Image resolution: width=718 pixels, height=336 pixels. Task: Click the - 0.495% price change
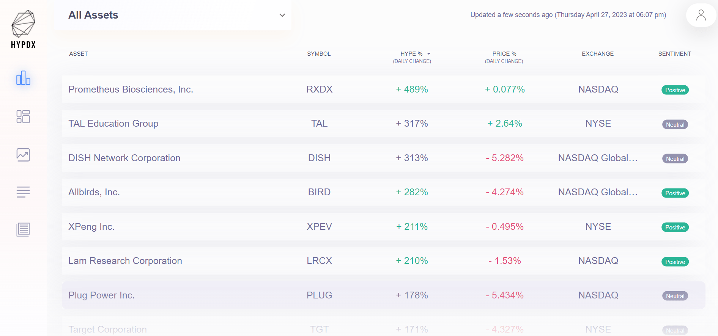pyautogui.click(x=505, y=227)
